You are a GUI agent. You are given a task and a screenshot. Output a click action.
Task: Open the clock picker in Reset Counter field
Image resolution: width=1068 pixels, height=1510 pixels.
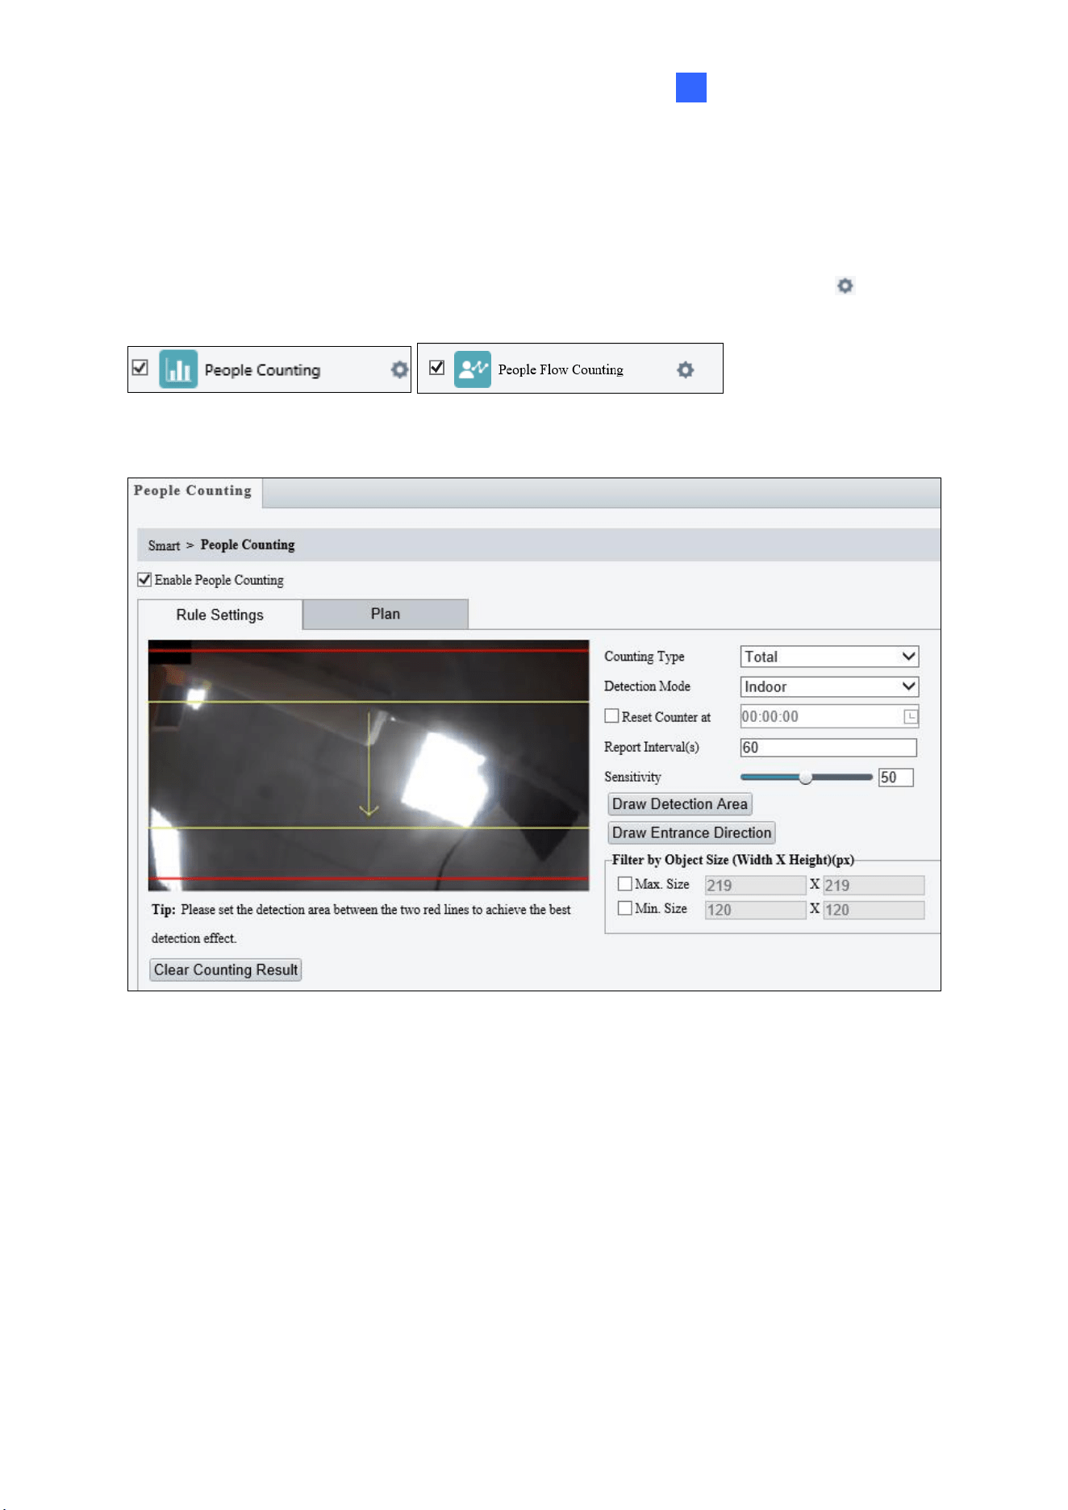911,716
